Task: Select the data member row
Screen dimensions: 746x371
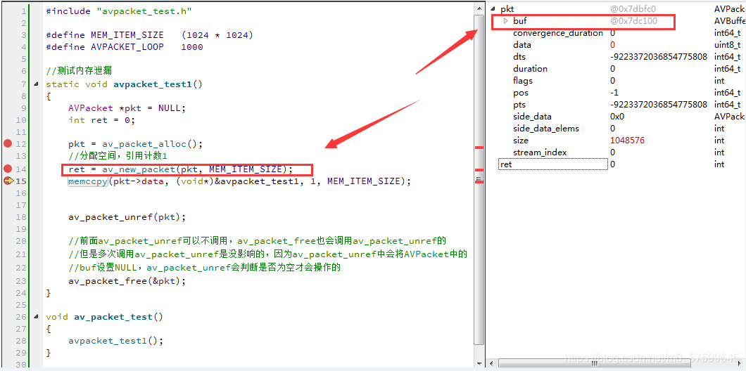Action: pyautogui.click(x=617, y=45)
